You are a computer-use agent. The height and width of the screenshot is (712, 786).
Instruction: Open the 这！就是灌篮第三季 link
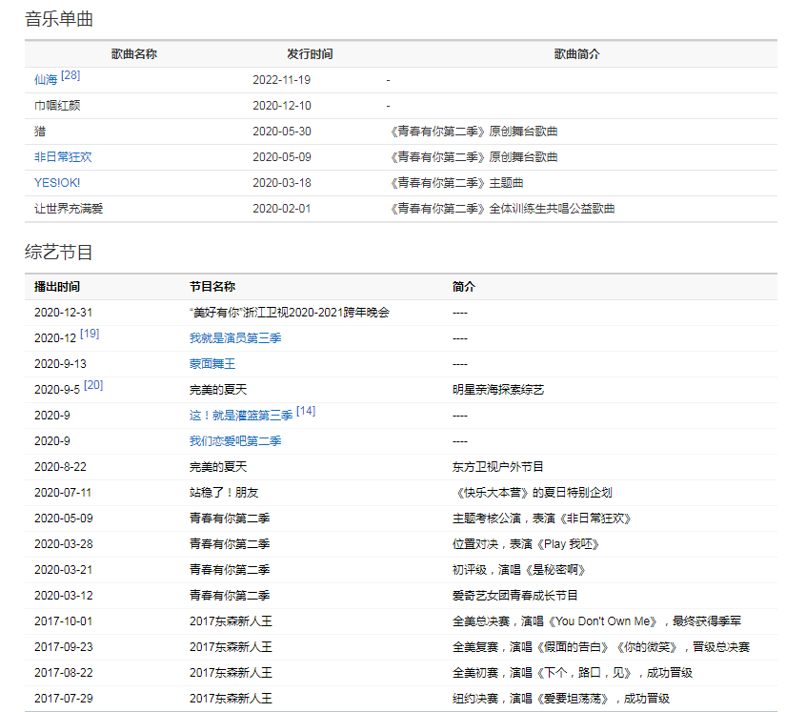coord(241,416)
